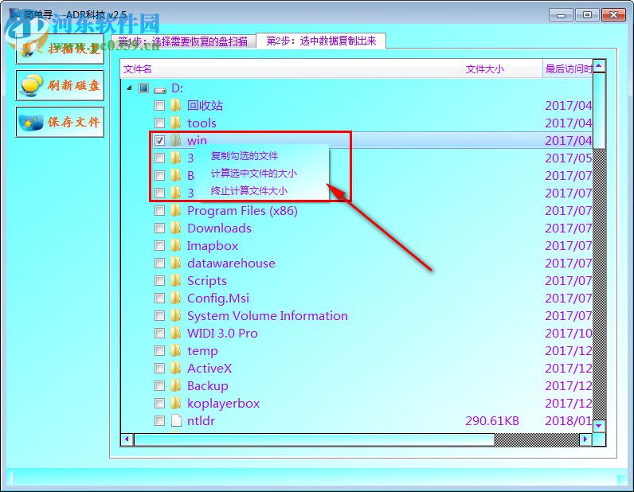Image resolution: width=634 pixels, height=492 pixels.
Task: Click the WIDI 3.0 Pro folder icon
Action: coord(176,333)
